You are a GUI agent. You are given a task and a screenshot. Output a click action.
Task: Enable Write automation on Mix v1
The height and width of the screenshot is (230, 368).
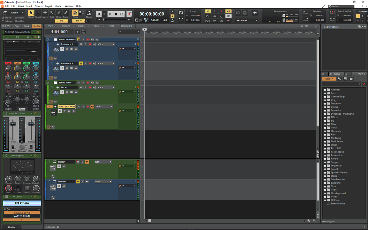67,92
